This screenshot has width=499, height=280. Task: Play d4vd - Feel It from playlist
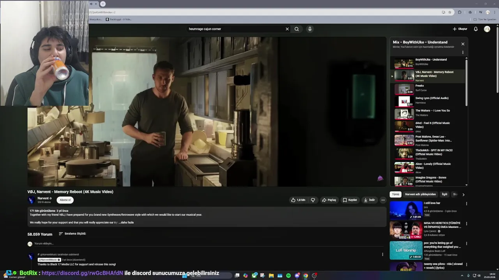pos(428,127)
